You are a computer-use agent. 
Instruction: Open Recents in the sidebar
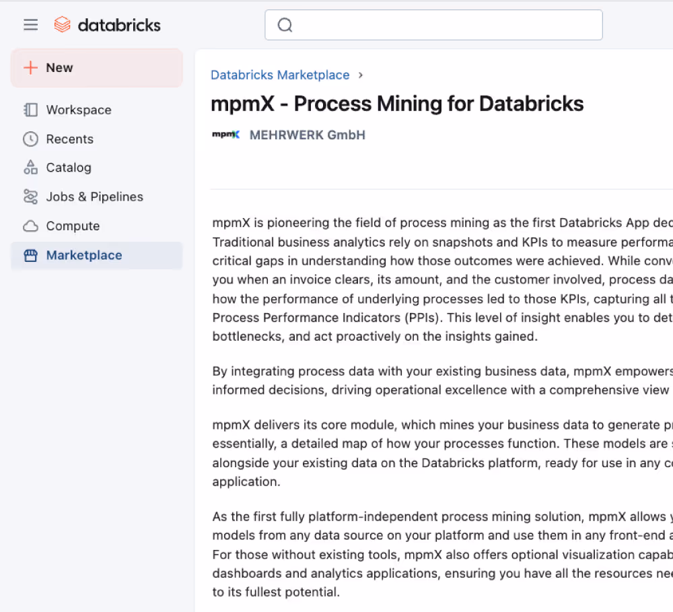pyautogui.click(x=96, y=139)
